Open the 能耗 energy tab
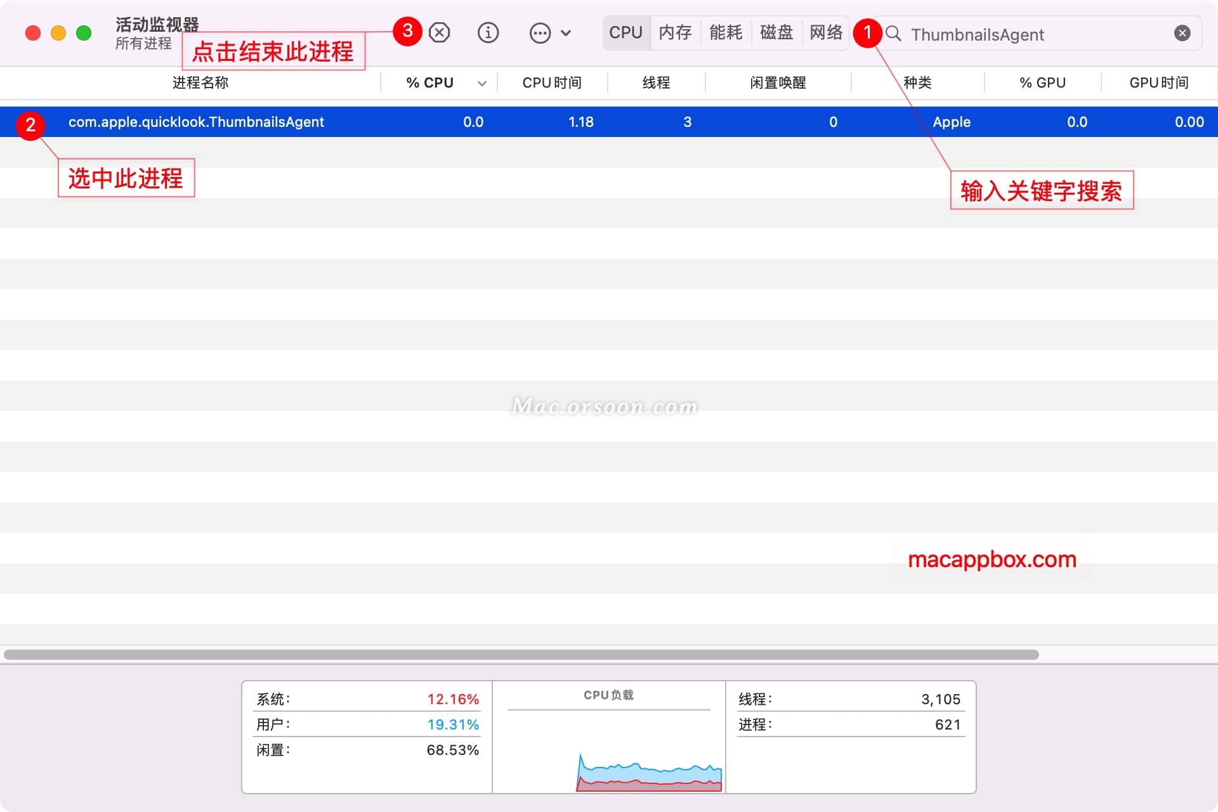This screenshot has width=1218, height=812. tap(726, 33)
